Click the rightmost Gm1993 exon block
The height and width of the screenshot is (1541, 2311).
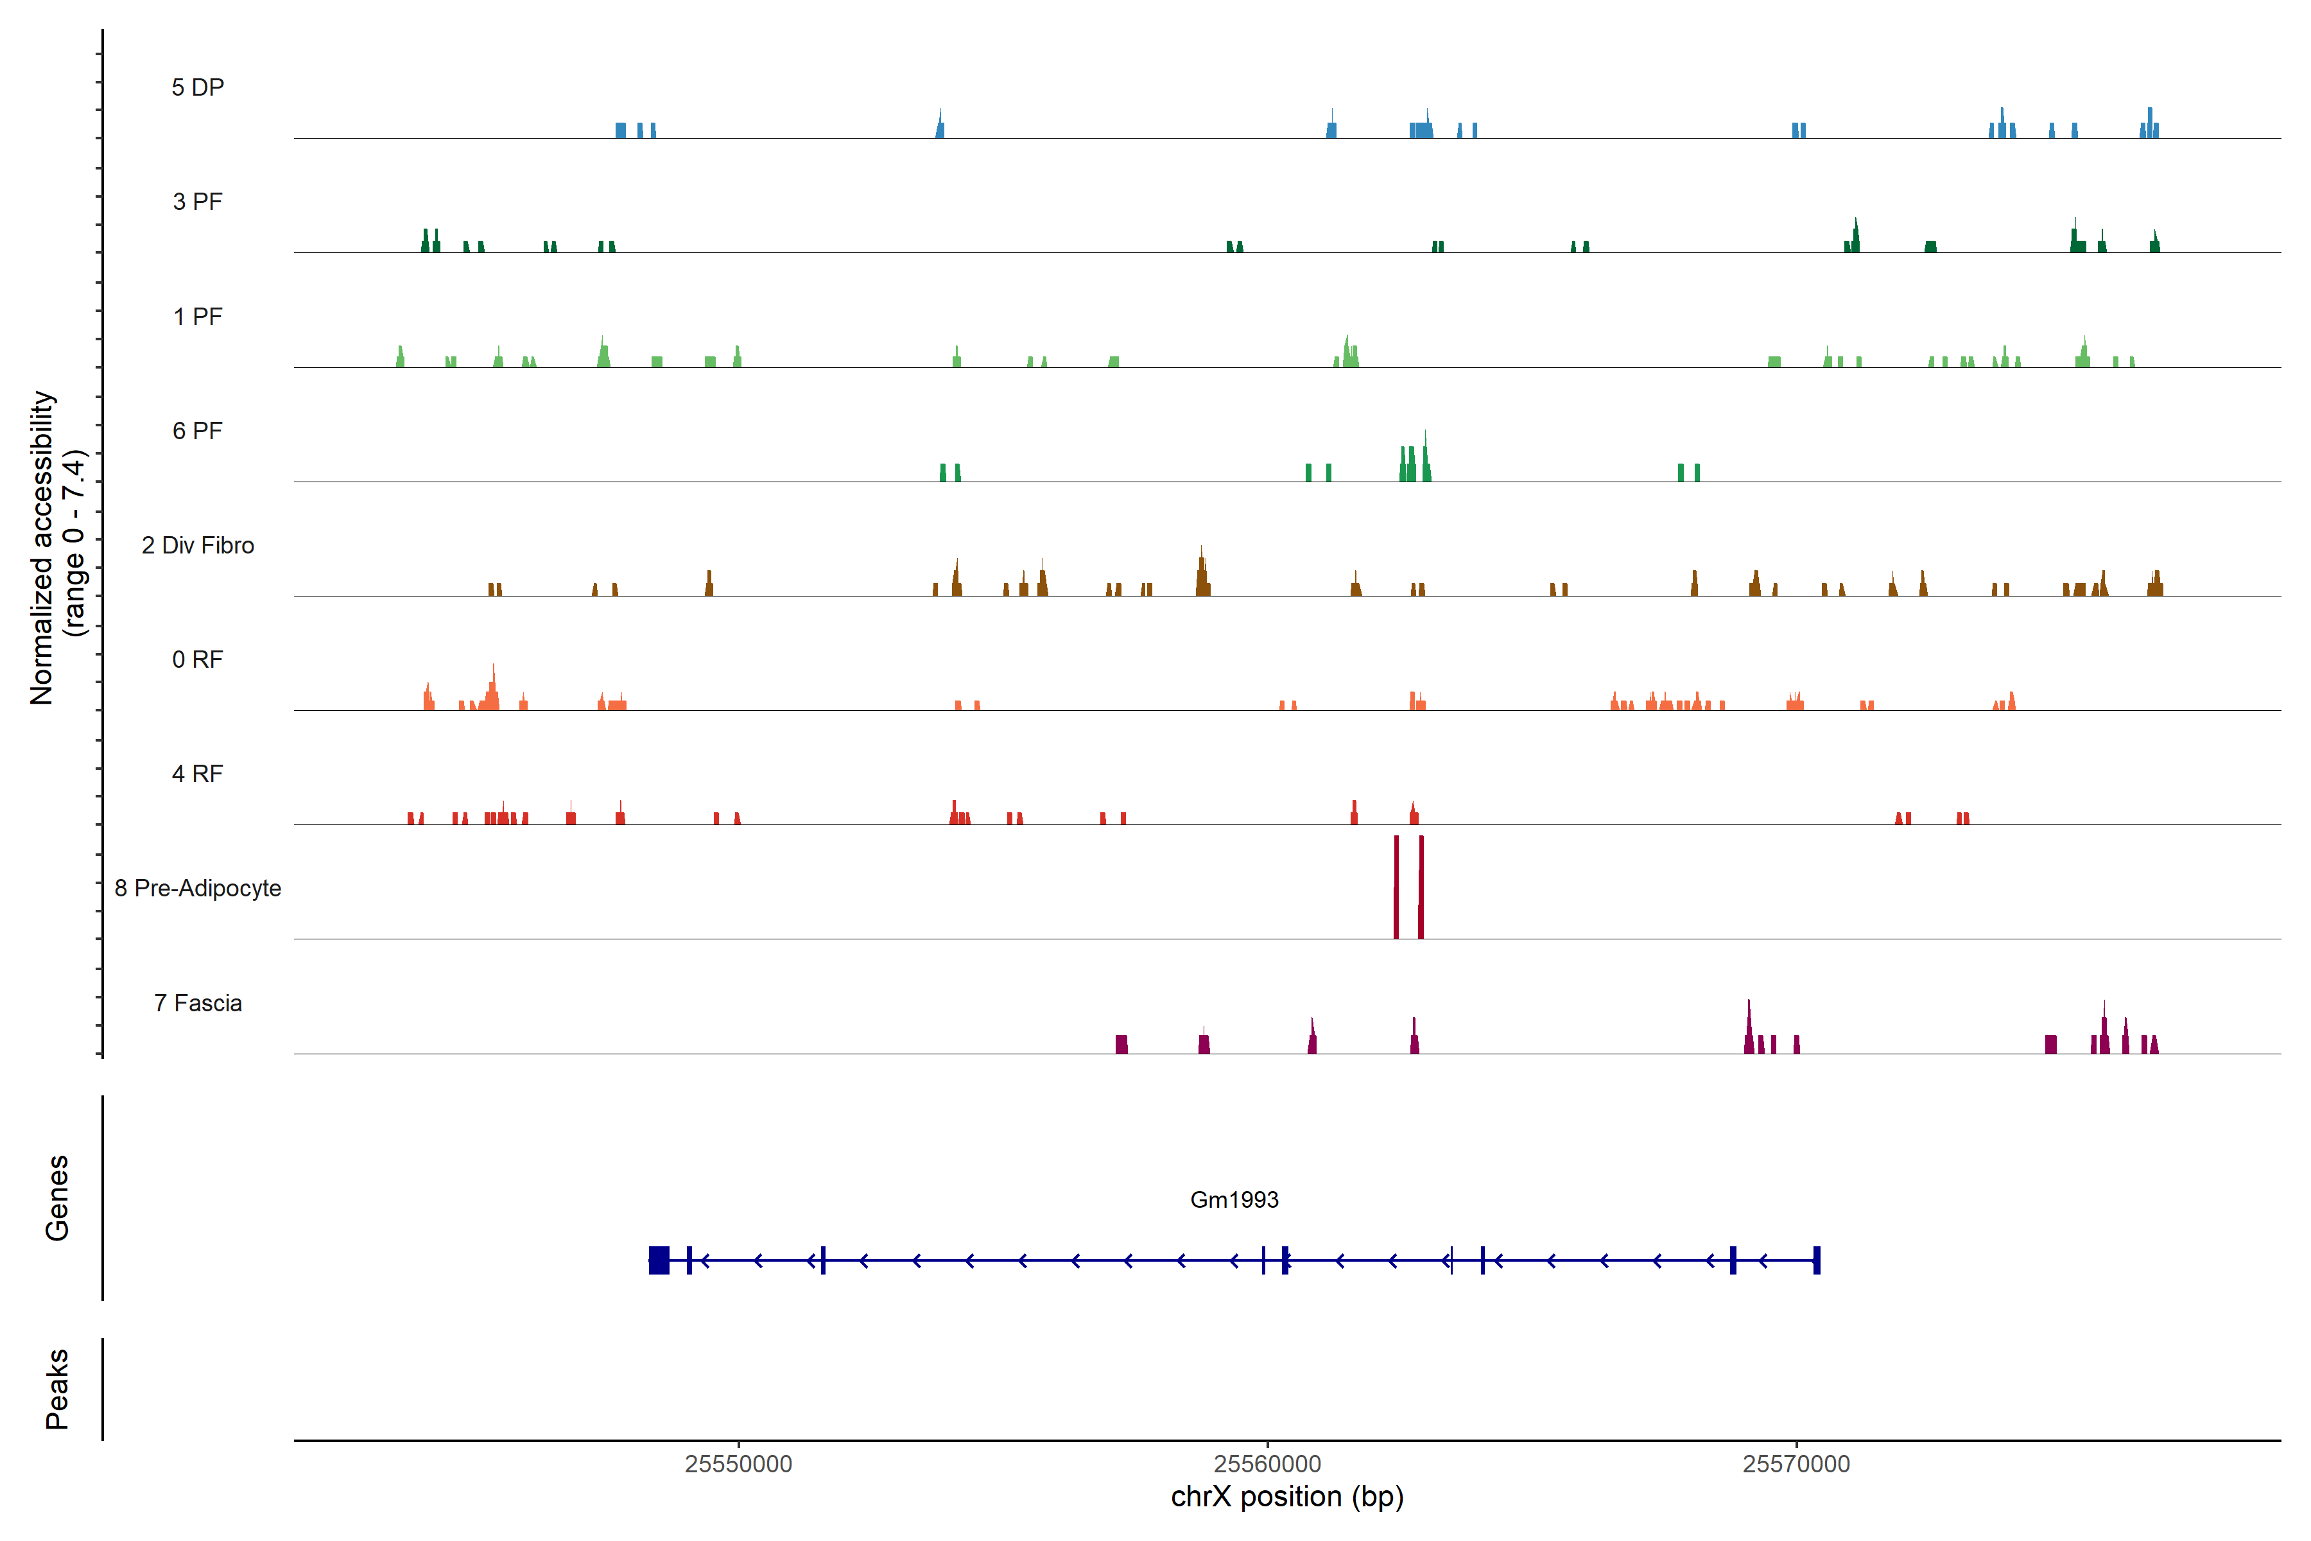click(x=1817, y=1260)
